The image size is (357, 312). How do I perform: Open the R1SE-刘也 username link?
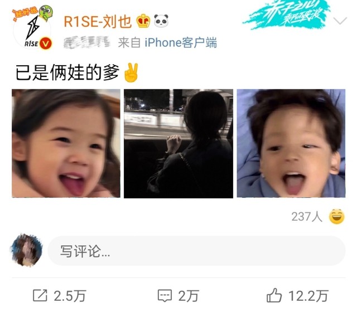point(98,22)
